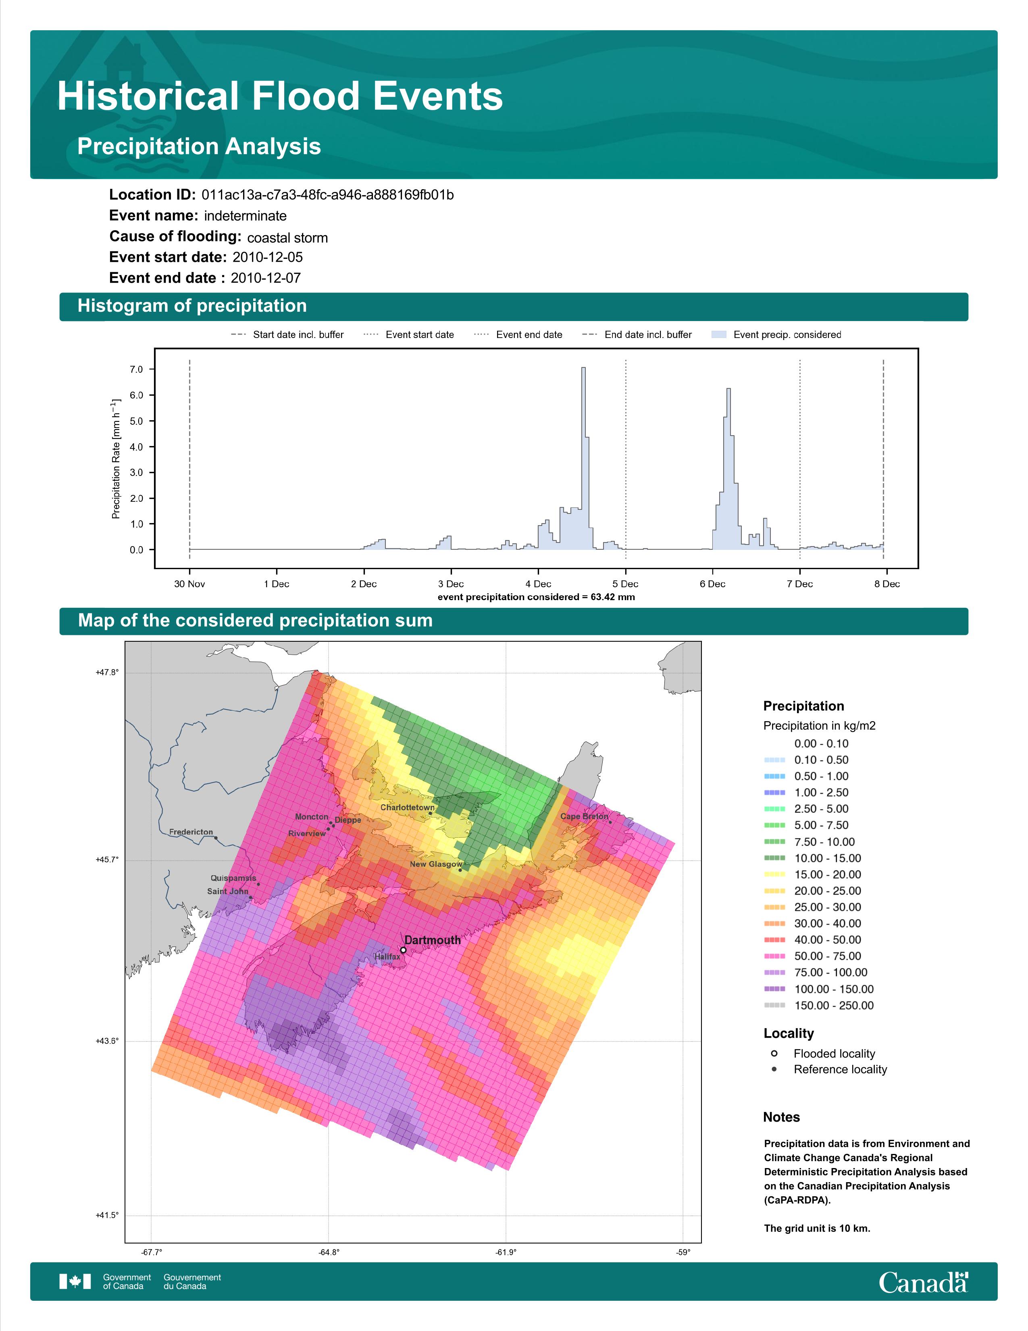
Task: Click the 30 Nov x-axis label
Action: (x=189, y=584)
